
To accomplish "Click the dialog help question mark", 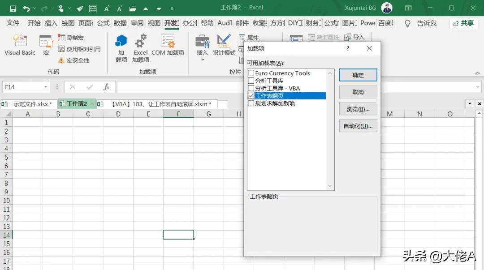I will pyautogui.click(x=348, y=48).
